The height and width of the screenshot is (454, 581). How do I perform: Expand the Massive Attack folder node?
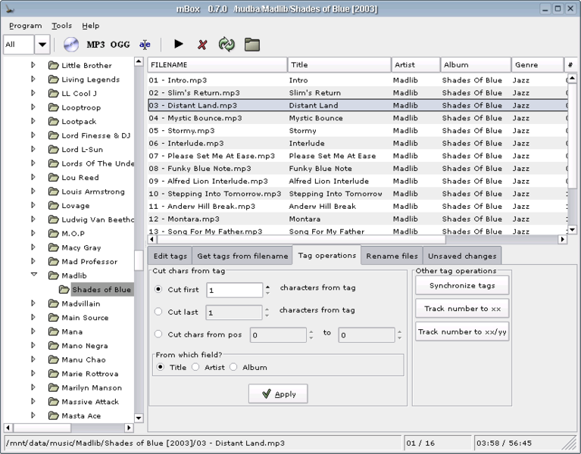(33, 402)
